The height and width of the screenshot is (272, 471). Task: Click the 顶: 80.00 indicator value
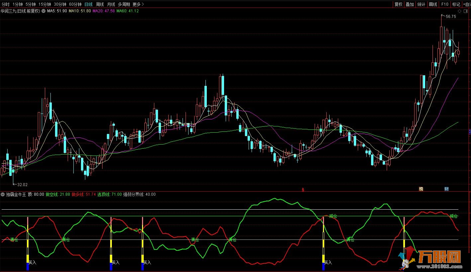[36, 194]
